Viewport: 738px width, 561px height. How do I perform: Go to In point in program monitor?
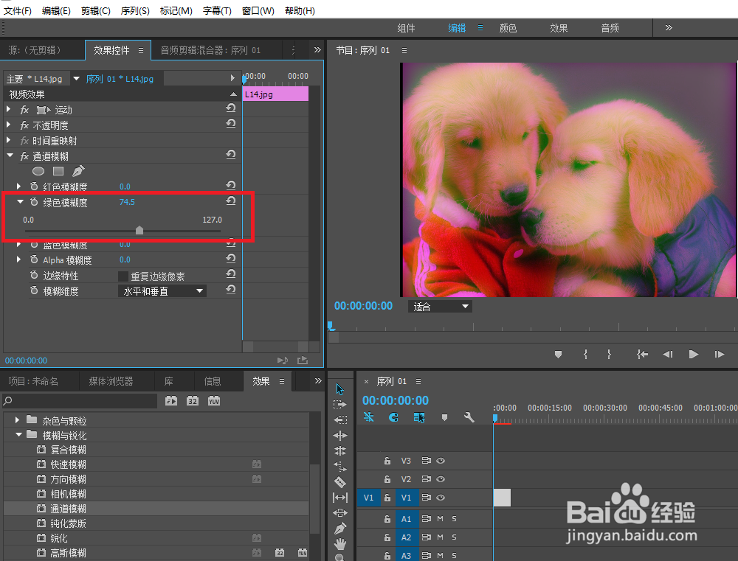pos(643,354)
